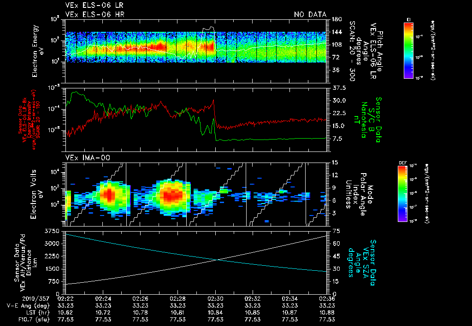
Task: Click the 108 pitch angle tick label
Action: (337, 45)
